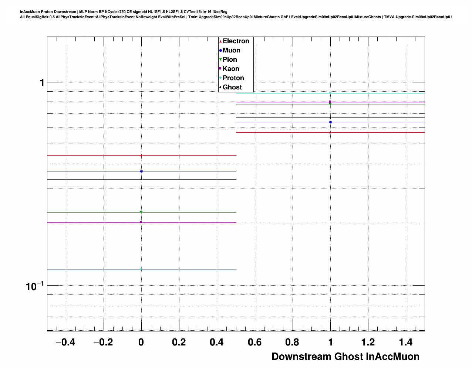Screen dimensions: 472x368
Task: Click the x-axis tick label '−0.4'
Action: [x=65, y=343]
